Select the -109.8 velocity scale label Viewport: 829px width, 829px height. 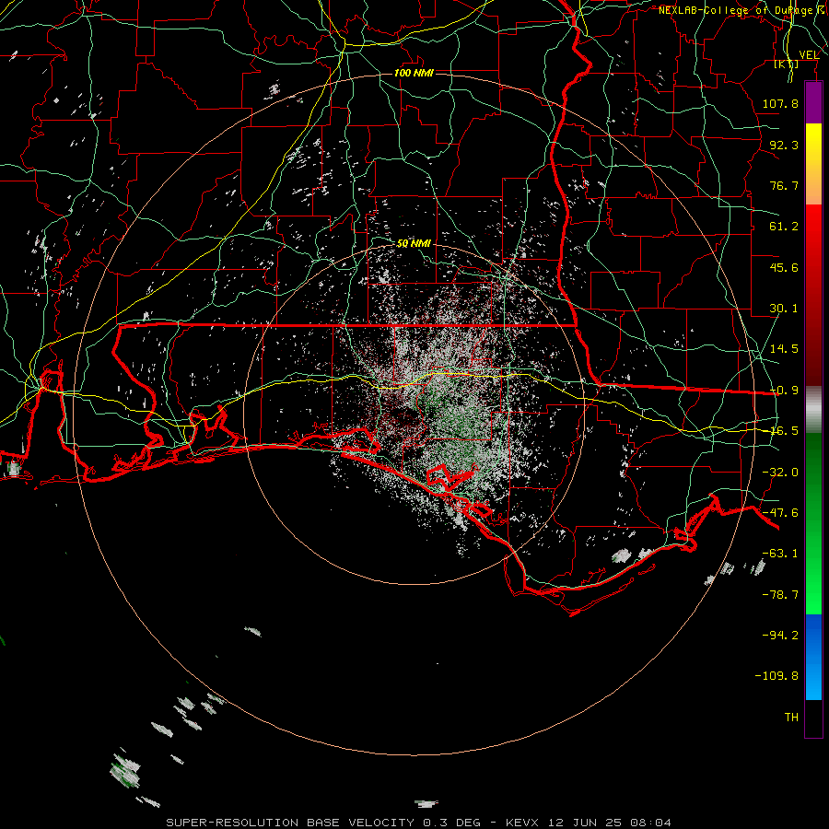tap(776, 676)
